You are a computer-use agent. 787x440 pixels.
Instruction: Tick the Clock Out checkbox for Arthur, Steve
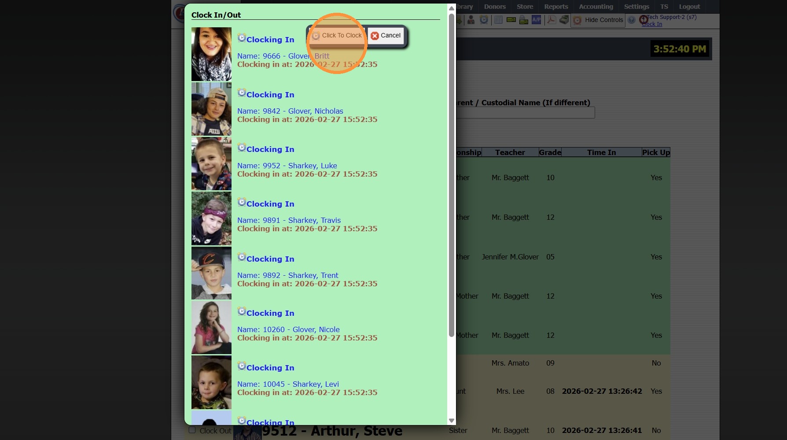tap(192, 430)
